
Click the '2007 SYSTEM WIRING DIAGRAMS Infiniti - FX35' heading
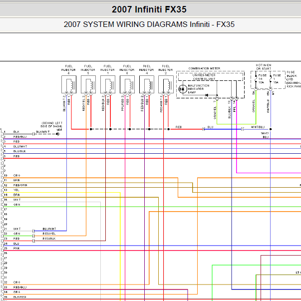[x=149, y=24]
